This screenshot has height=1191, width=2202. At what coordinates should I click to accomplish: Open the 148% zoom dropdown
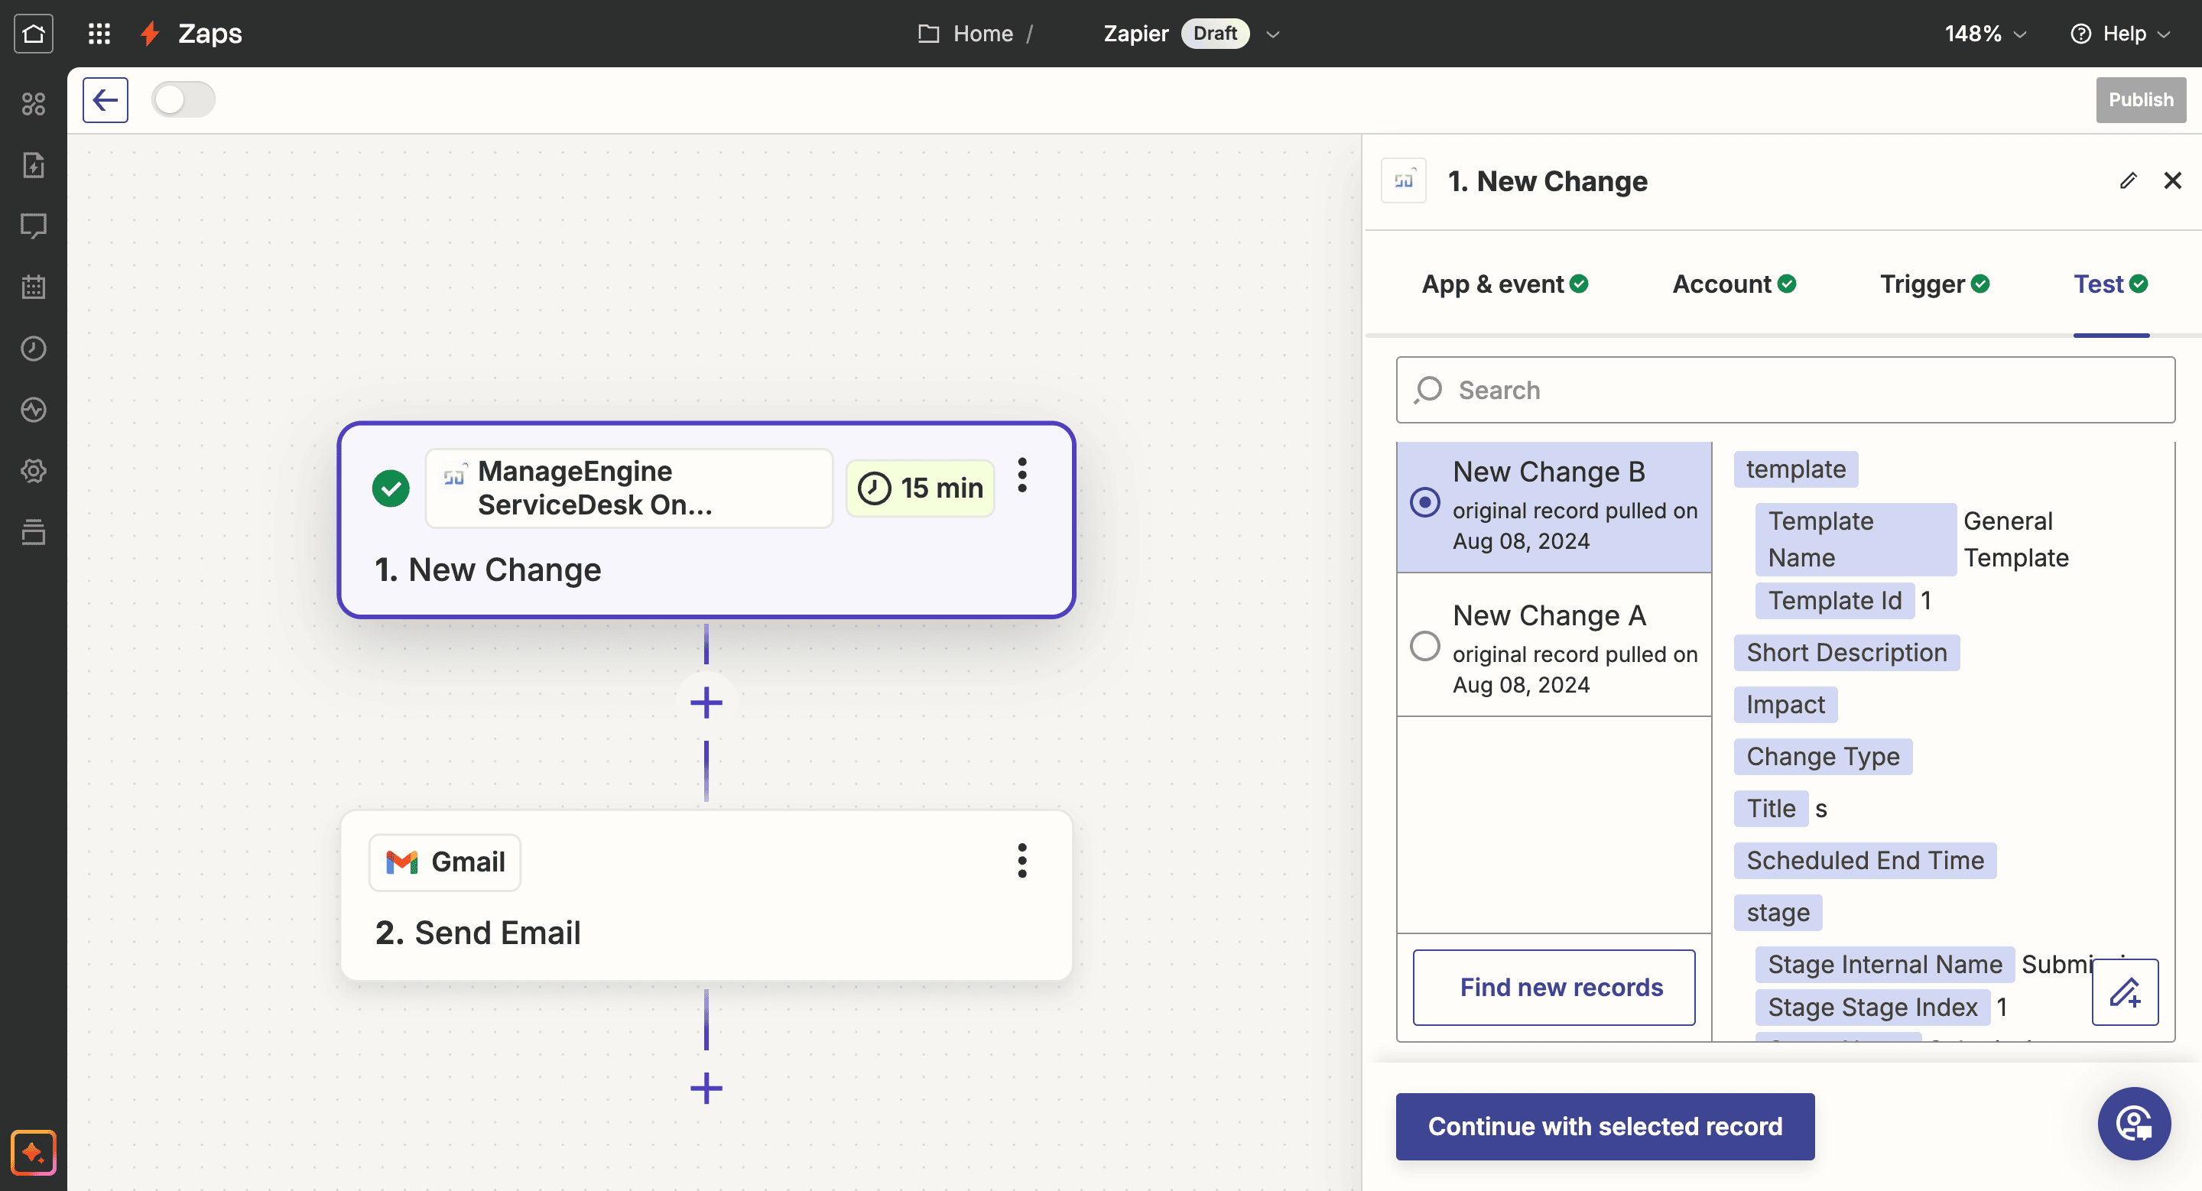(1985, 34)
